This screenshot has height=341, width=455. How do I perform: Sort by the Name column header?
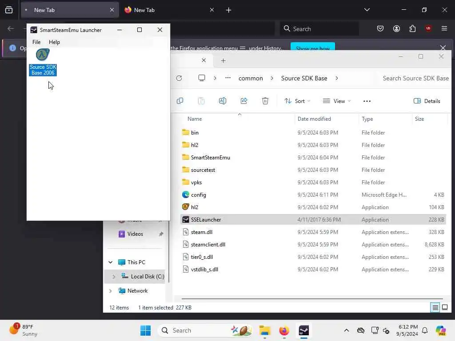pyautogui.click(x=195, y=119)
